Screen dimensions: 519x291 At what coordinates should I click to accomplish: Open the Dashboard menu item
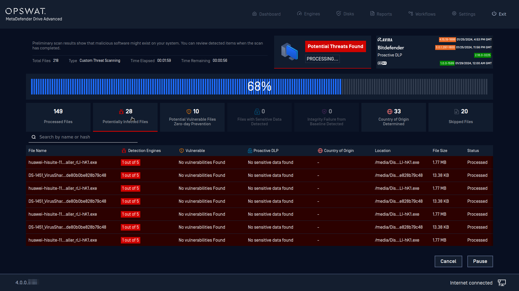click(x=266, y=14)
